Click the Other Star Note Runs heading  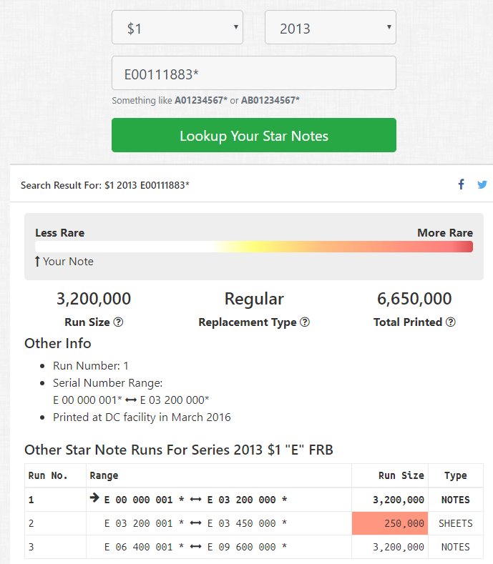[179, 450]
